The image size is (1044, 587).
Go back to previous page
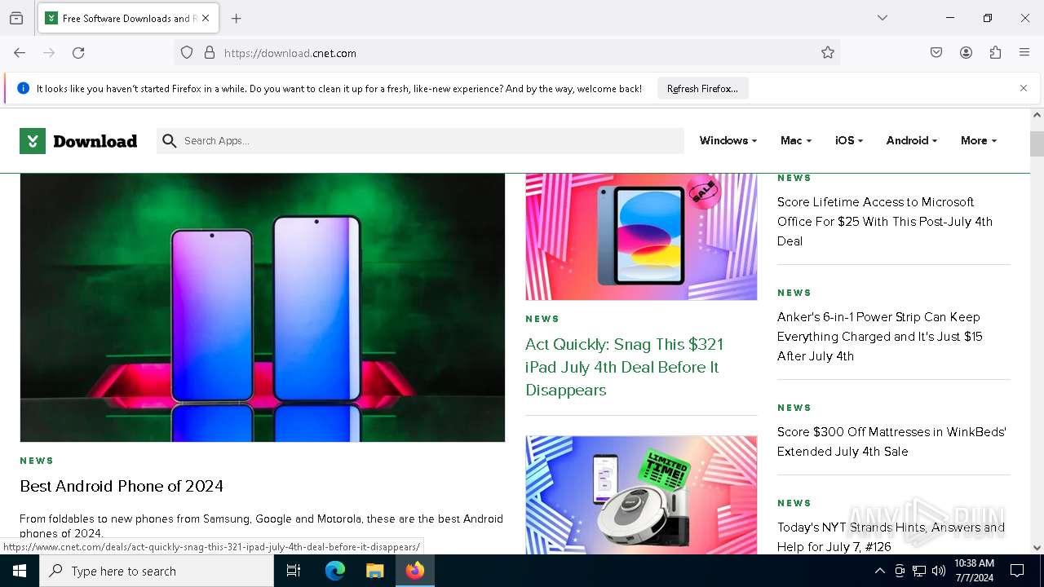point(20,53)
